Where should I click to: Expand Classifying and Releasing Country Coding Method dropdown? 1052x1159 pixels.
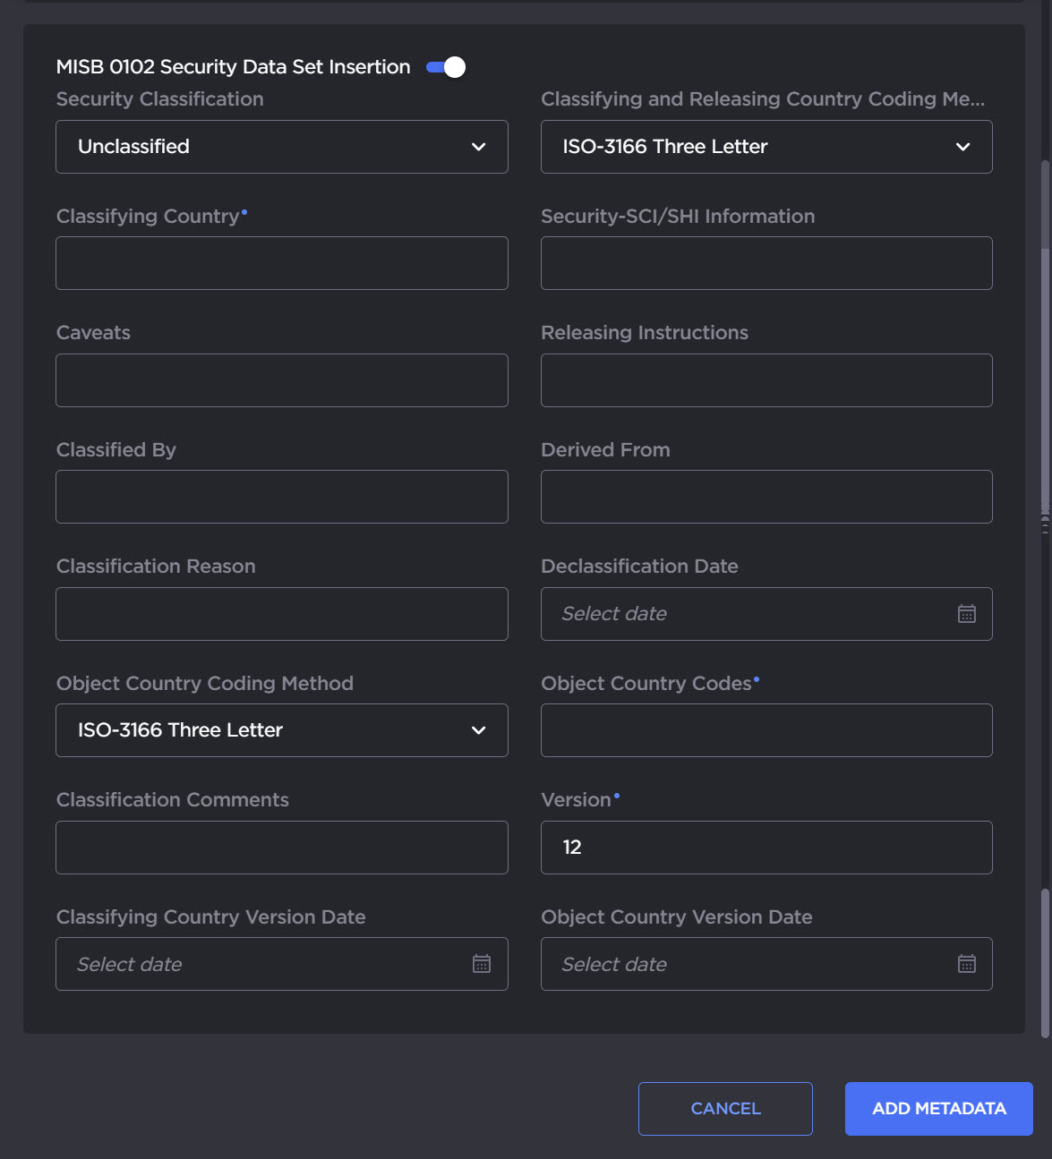click(x=765, y=147)
